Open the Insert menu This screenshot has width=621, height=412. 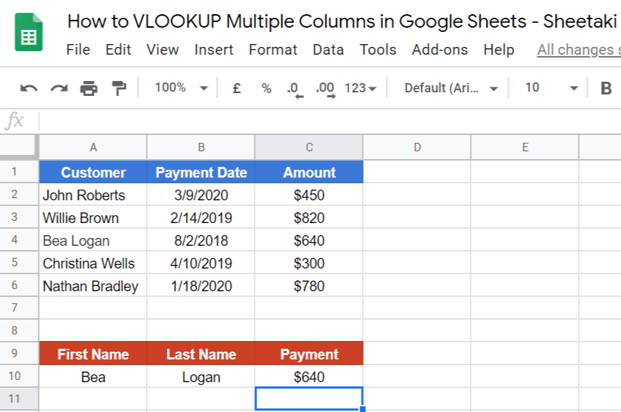214,50
